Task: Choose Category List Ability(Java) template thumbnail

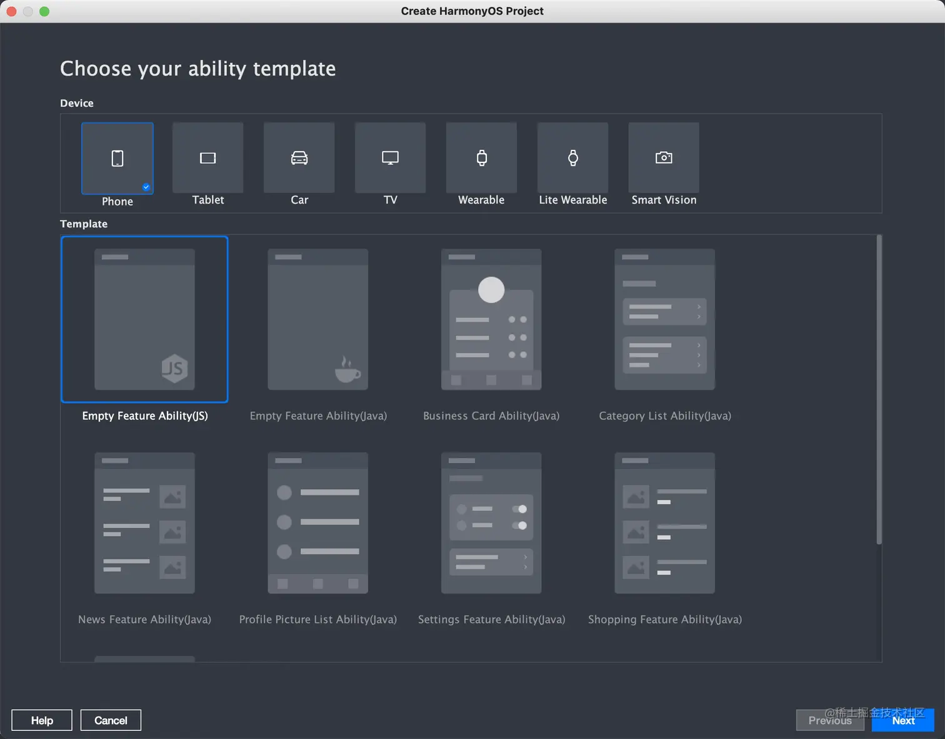Action: point(665,319)
